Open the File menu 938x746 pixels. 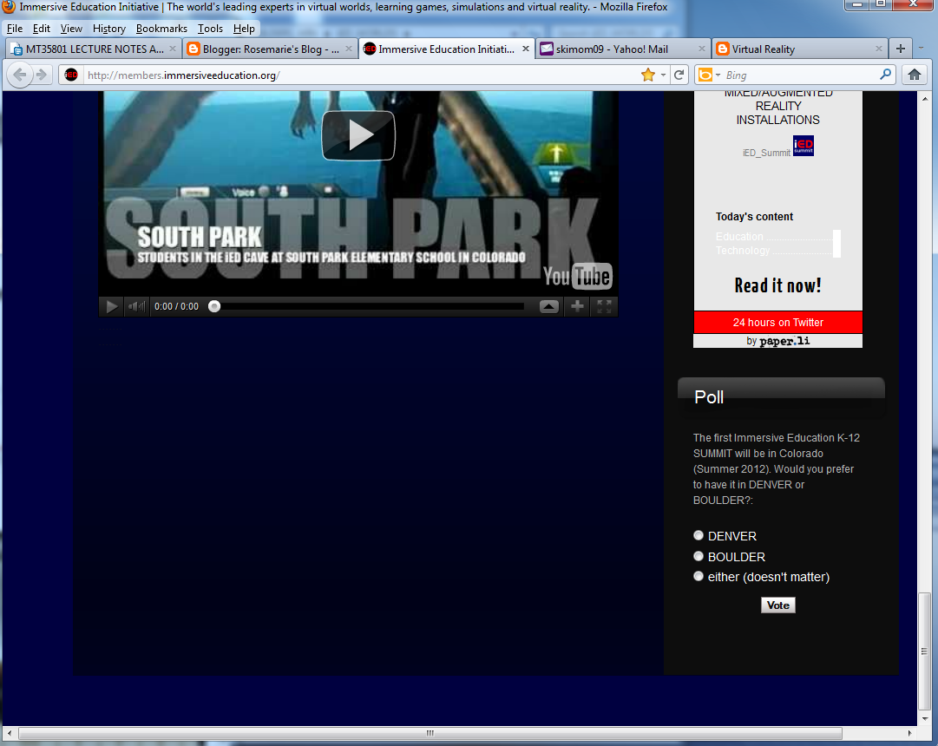click(x=15, y=28)
